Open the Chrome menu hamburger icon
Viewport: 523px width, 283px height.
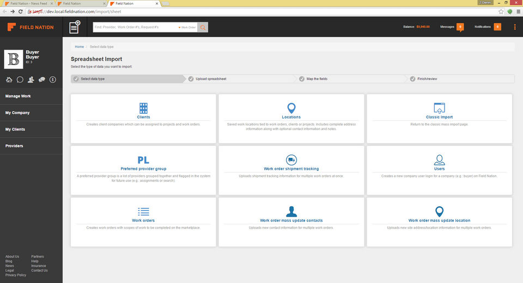coord(518,11)
